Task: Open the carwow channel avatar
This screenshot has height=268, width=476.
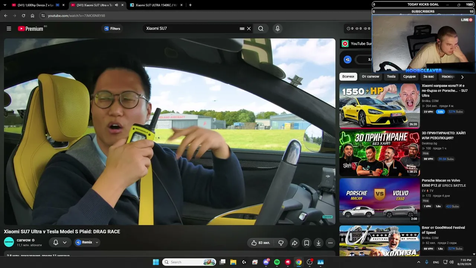Action: click(x=9, y=242)
